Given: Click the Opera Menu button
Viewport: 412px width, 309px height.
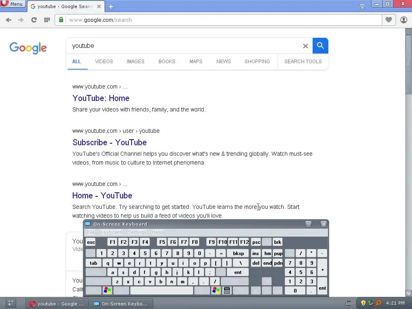Looking at the screenshot, I should tap(12, 4).
